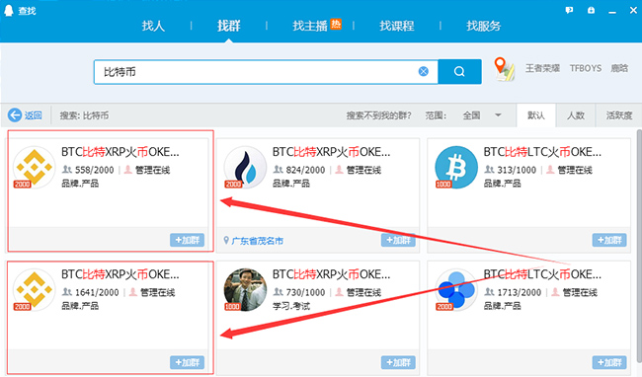This screenshot has width=642, height=377.
Task: Open the nearby groups map pin icon
Action: click(504, 69)
